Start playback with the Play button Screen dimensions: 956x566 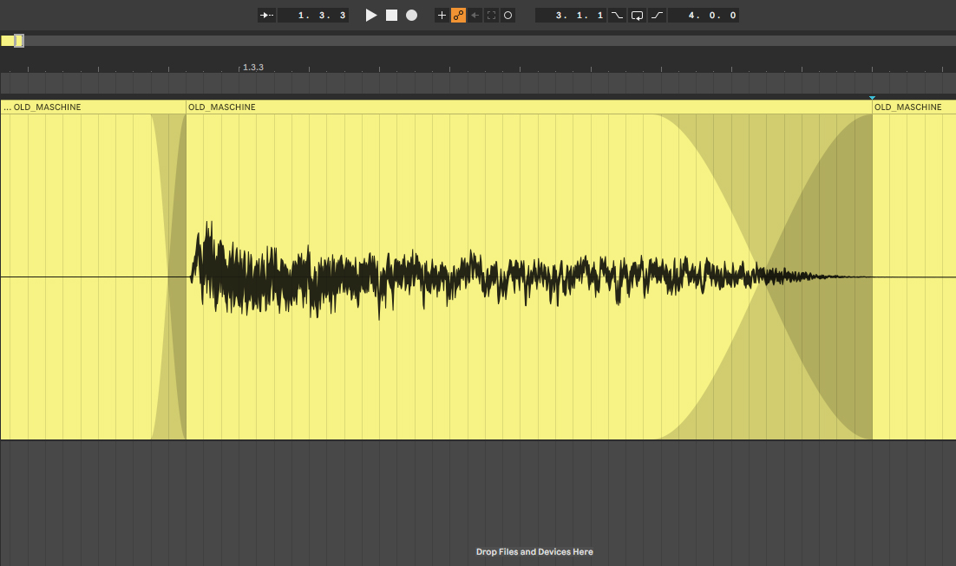(x=370, y=16)
